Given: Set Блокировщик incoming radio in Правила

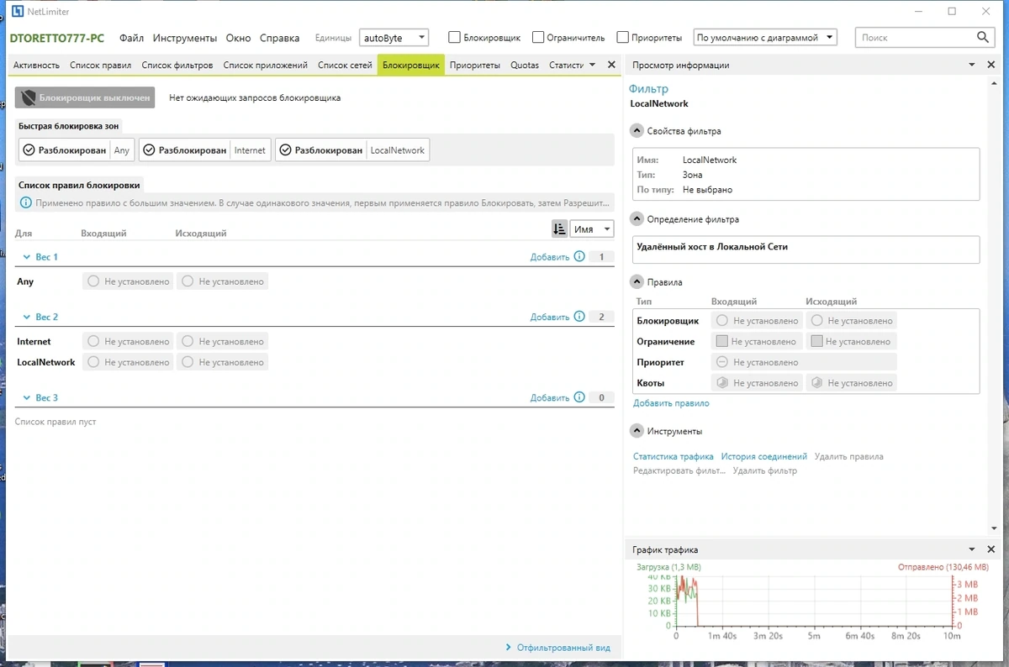Looking at the screenshot, I should click(x=721, y=320).
